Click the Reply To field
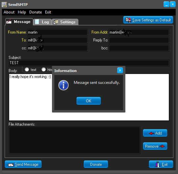178x174 pixels. [x=139, y=40]
